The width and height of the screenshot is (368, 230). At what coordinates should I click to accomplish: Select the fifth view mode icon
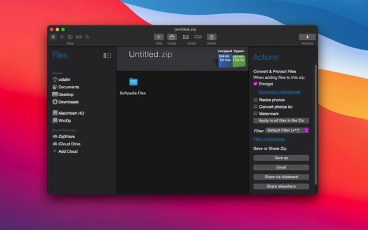(x=87, y=37)
